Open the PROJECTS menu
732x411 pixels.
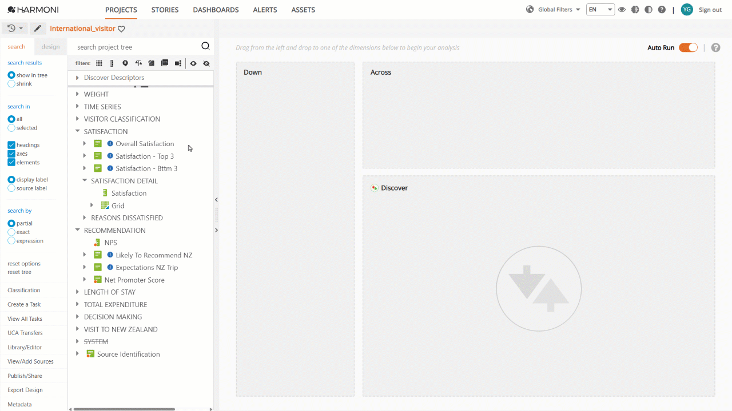click(121, 10)
